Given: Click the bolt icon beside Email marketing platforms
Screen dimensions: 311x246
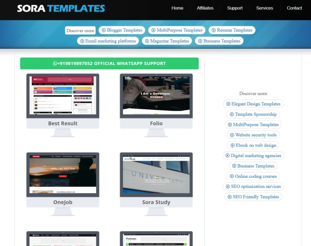Looking at the screenshot, I should (x=82, y=41).
